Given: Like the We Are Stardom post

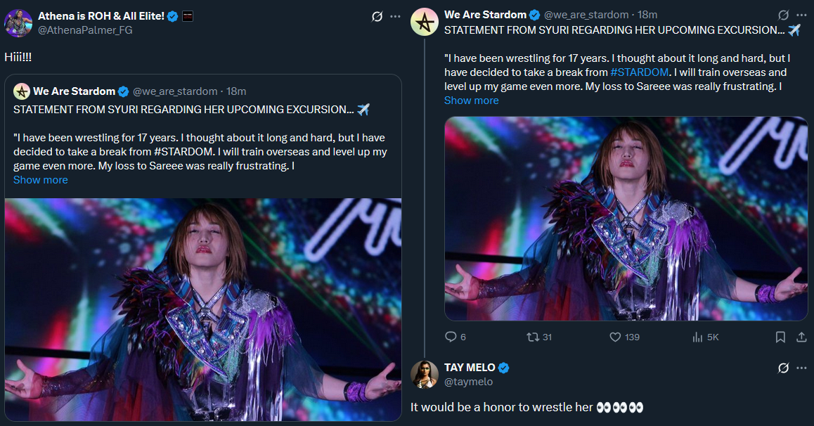Looking at the screenshot, I should [616, 337].
